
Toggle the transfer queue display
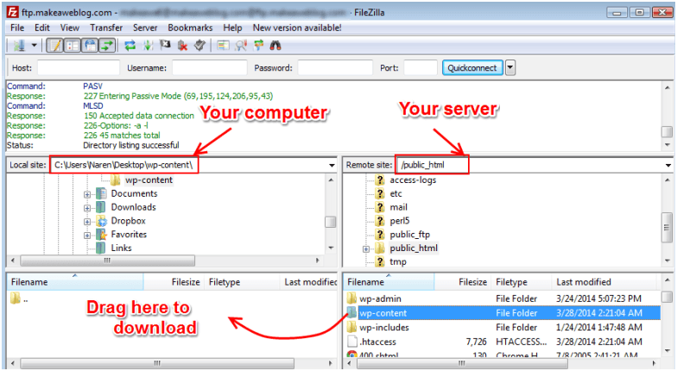pyautogui.click(x=107, y=45)
